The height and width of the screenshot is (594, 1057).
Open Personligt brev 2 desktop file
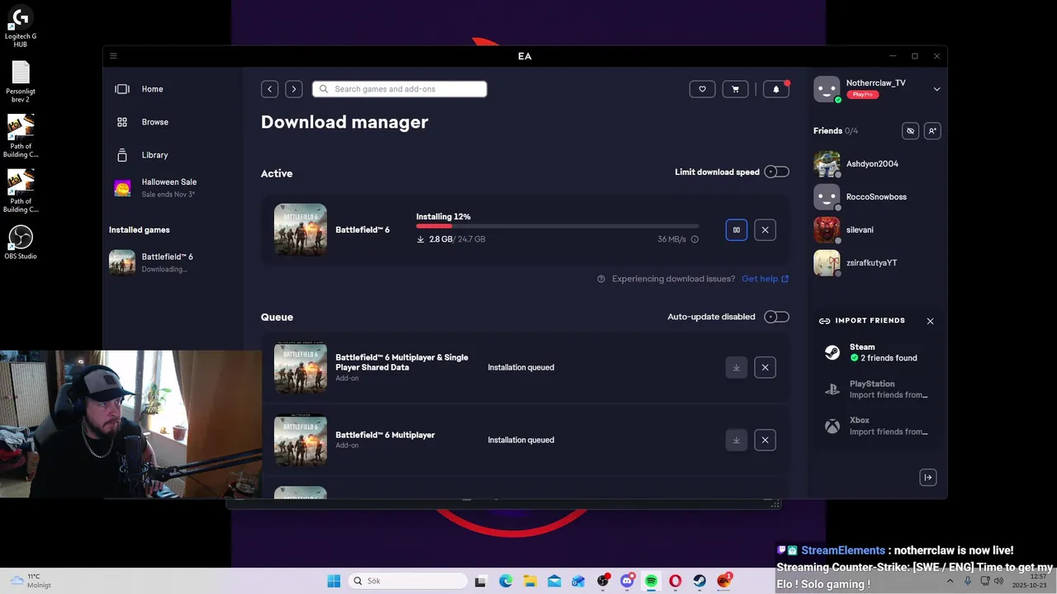(x=21, y=82)
